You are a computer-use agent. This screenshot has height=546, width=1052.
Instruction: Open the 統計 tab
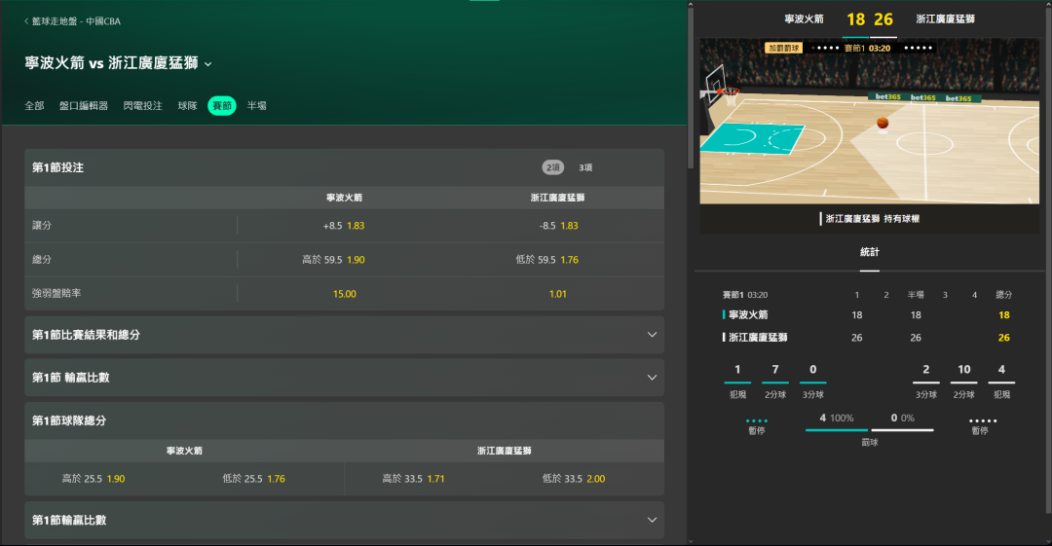[870, 253]
